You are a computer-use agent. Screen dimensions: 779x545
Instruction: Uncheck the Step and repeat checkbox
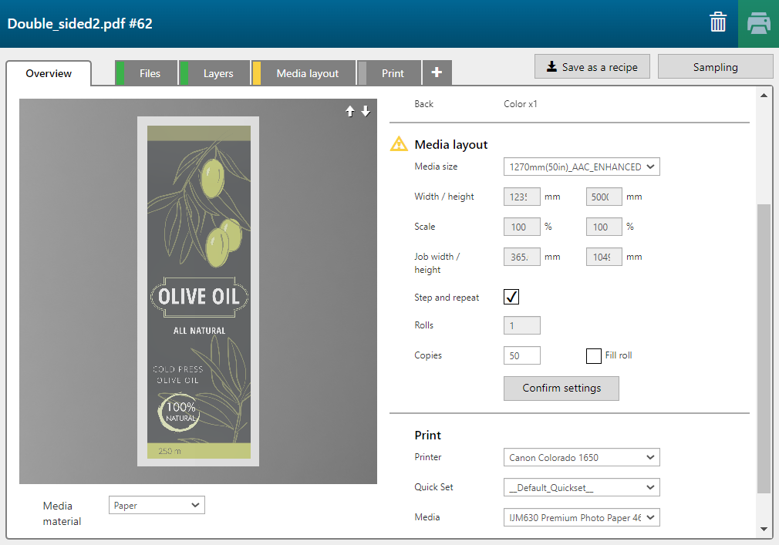pyautogui.click(x=511, y=298)
